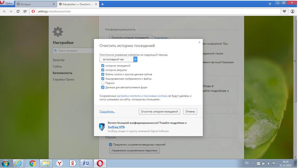Open the tab menu icon at top right
This screenshot has width=298, height=168.
[269, 4]
